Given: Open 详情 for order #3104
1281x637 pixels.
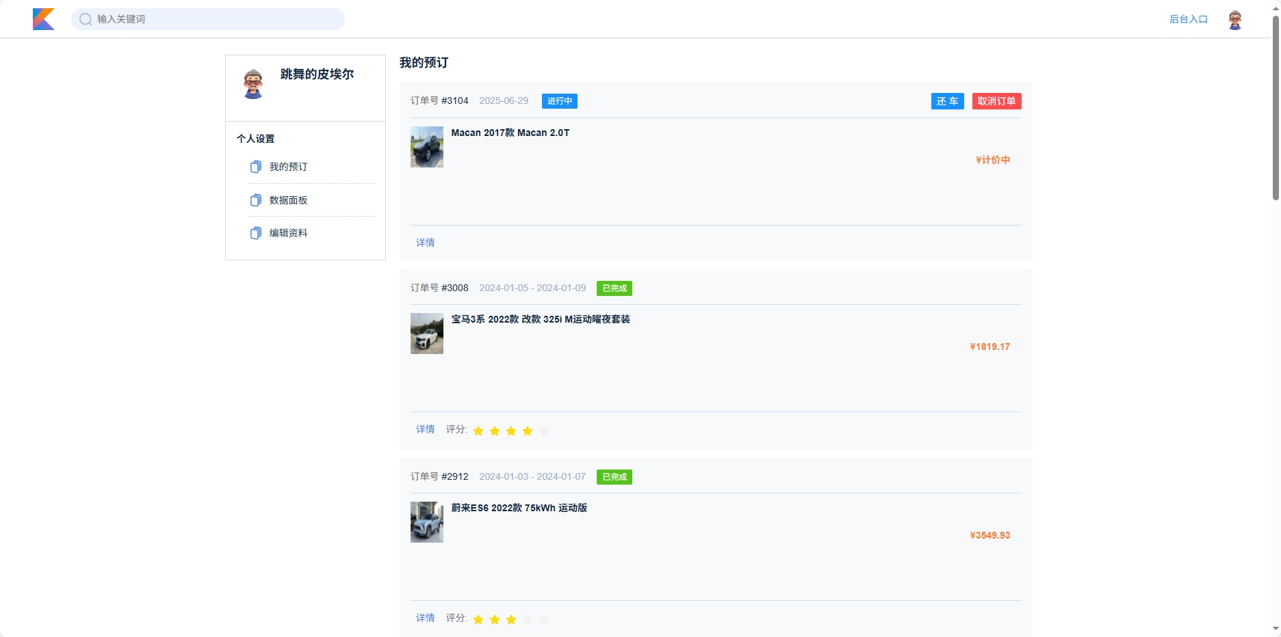Looking at the screenshot, I should (x=426, y=243).
